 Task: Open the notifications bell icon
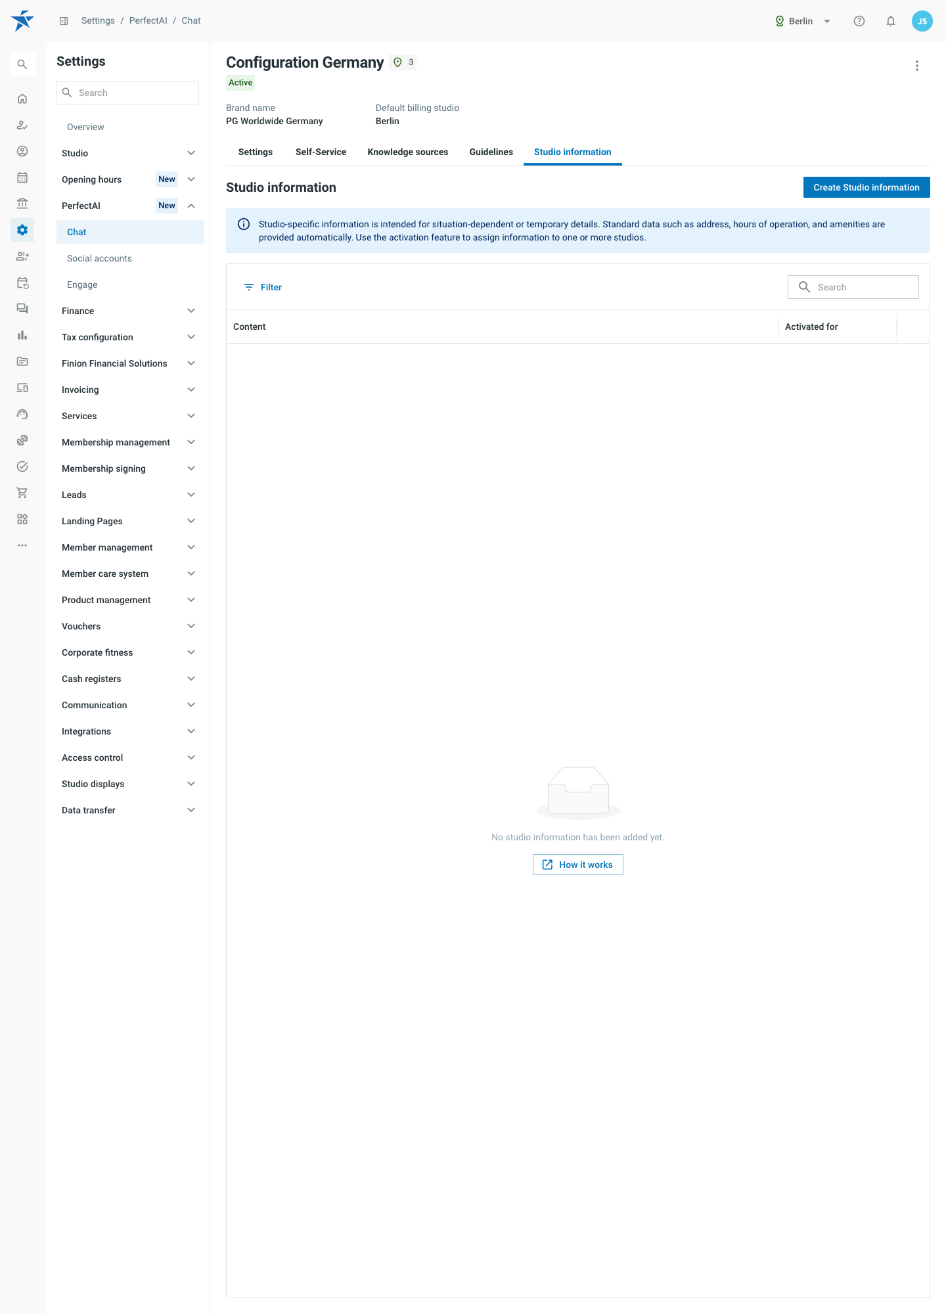point(891,21)
